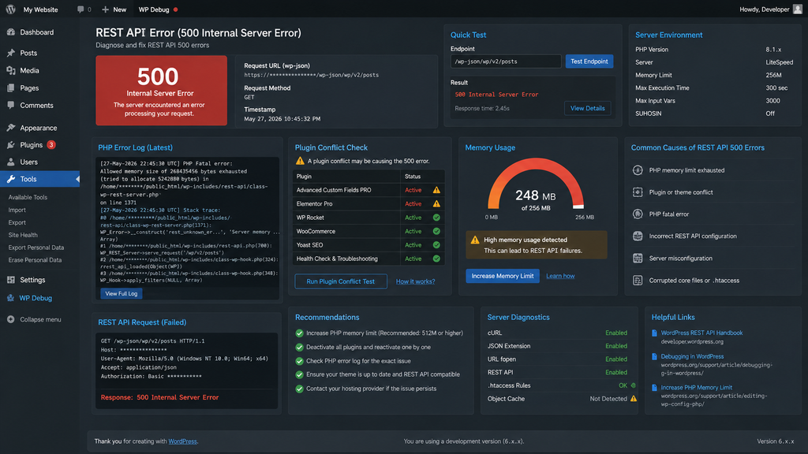The height and width of the screenshot is (454, 808).
Task: Click Run Plugin Conflict Test button
Action: [x=341, y=281]
